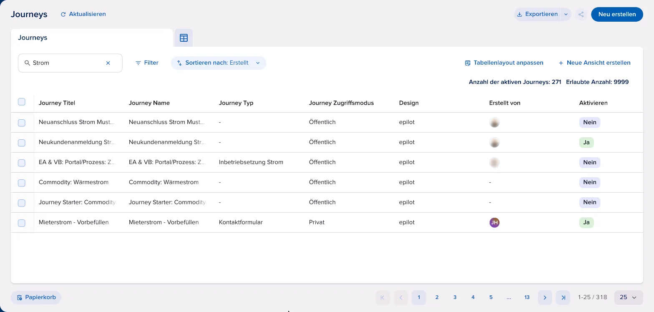Select the Mieterstrom - Vorbefüllen row checkbox

pos(22,223)
